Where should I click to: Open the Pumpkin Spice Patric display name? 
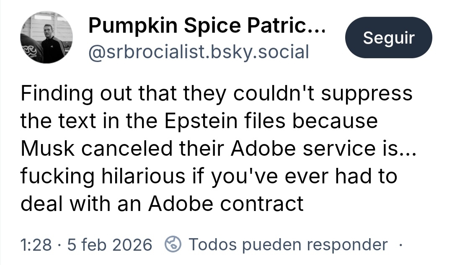(x=197, y=27)
